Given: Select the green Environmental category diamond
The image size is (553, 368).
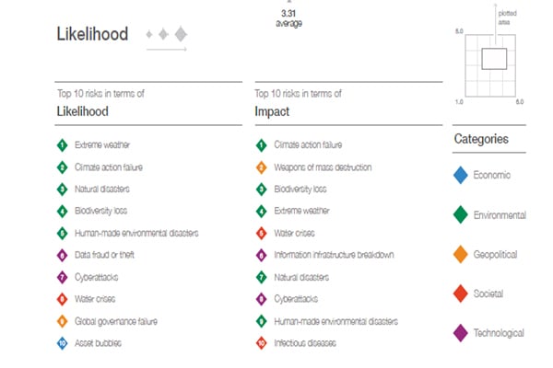Looking at the screenshot, I should (461, 215).
